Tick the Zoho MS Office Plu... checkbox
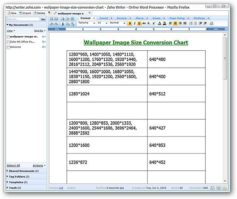 pyautogui.click(x=8, y=42)
